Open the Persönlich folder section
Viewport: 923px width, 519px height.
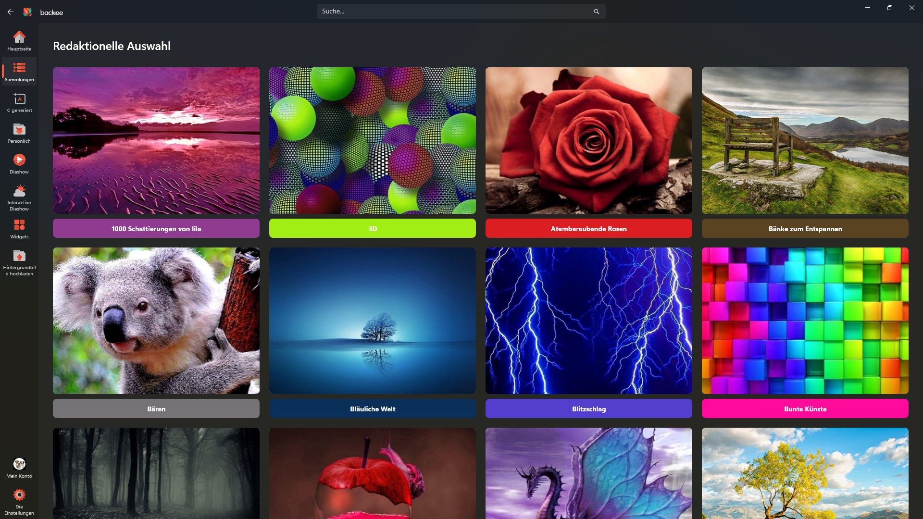(19, 133)
